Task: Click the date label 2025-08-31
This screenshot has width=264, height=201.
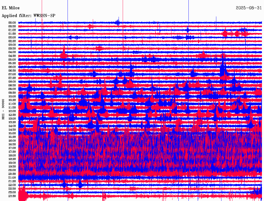Action: 249,8
